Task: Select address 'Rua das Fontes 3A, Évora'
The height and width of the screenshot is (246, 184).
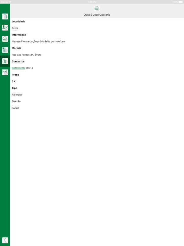Action: [x=27, y=55]
